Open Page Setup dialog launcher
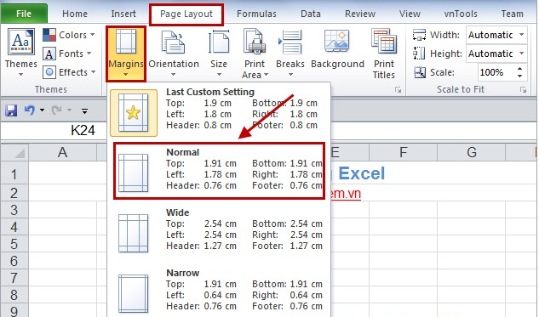Image resolution: width=539 pixels, height=317 pixels. click(x=398, y=90)
